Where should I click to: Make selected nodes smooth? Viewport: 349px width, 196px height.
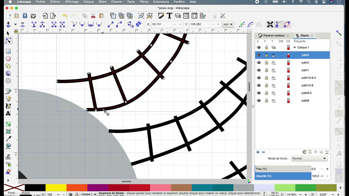click(82, 24)
